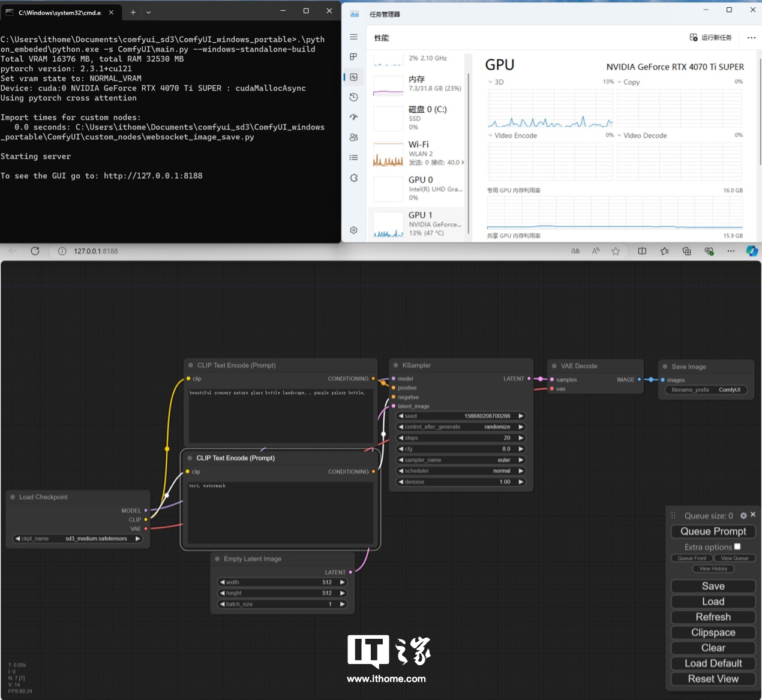The image size is (762, 700).
Task: Open the App history view (clock icon)
Action: click(x=353, y=97)
